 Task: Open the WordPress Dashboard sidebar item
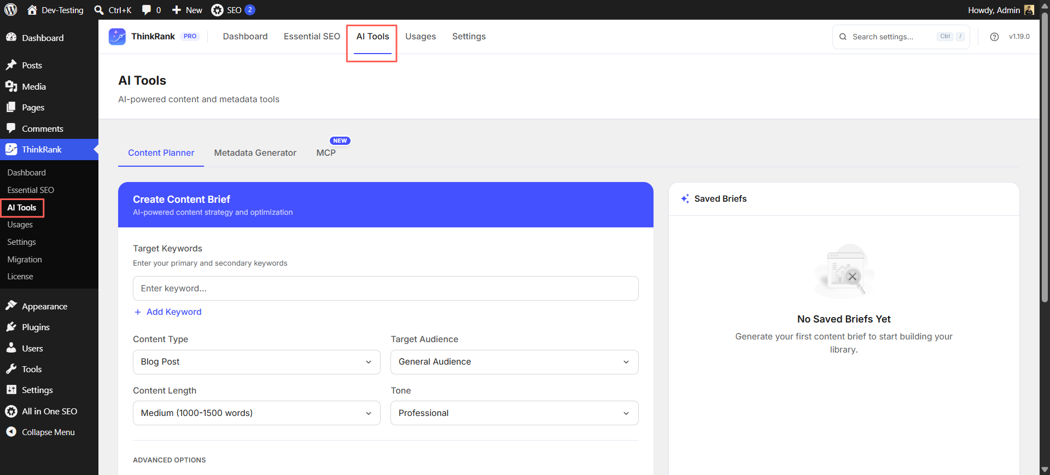click(49, 38)
